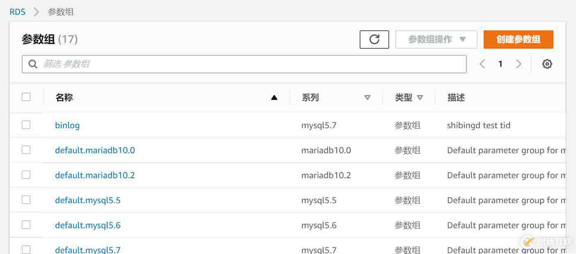Open the binlog parameter group link

coord(67,125)
